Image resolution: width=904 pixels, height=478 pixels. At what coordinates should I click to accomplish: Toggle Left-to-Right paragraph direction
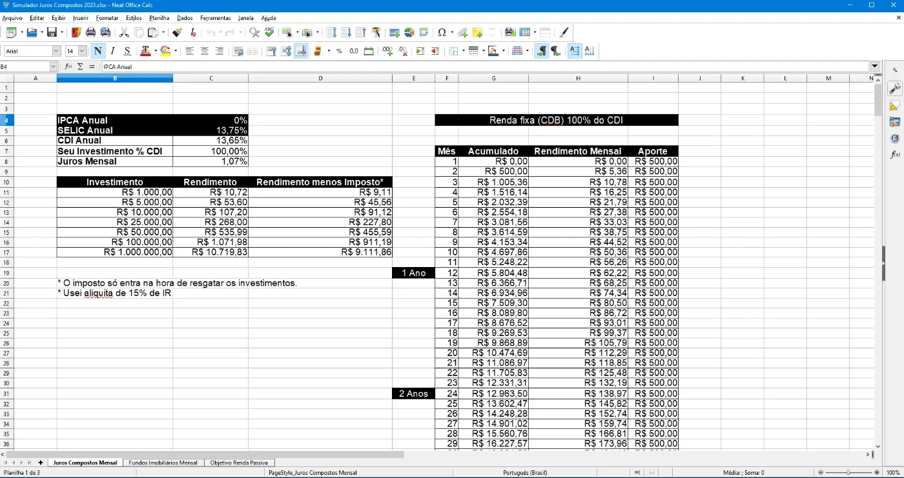click(541, 51)
